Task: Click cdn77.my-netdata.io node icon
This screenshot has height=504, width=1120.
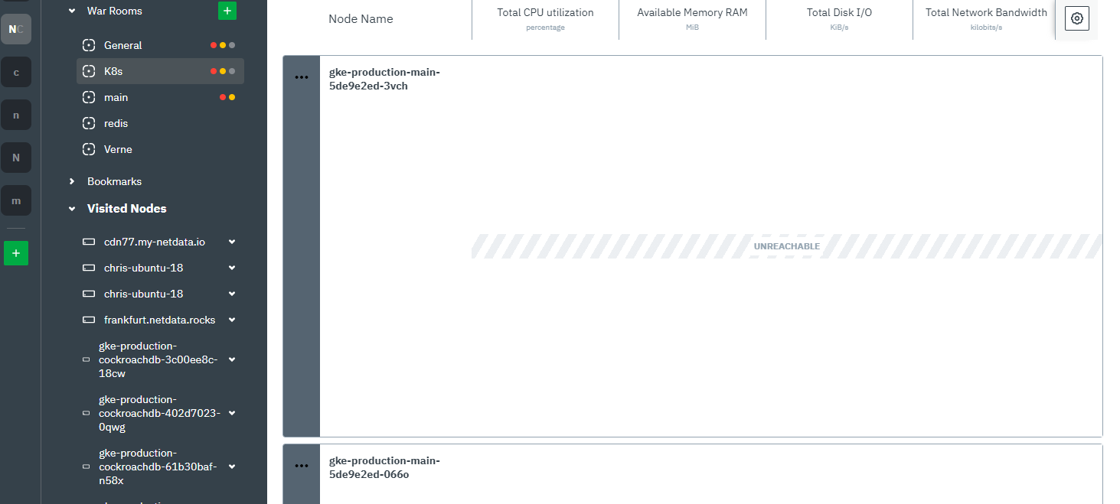Action: (89, 242)
